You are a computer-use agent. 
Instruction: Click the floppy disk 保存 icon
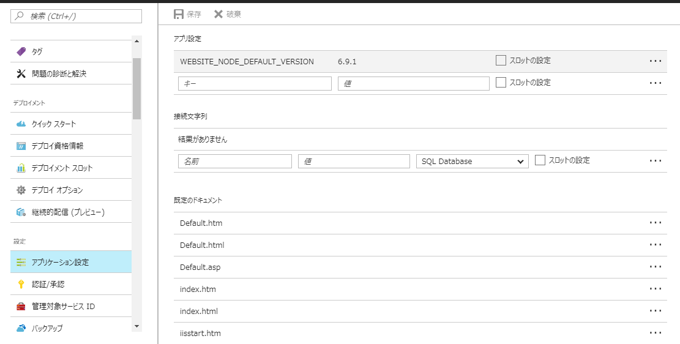[x=178, y=14]
